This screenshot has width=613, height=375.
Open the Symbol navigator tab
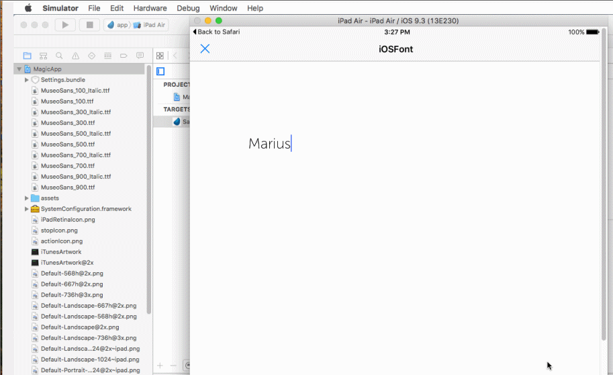click(x=44, y=55)
